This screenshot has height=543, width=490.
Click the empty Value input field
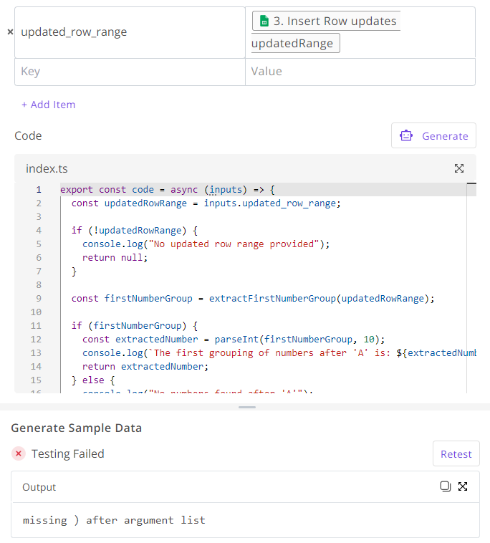360,72
